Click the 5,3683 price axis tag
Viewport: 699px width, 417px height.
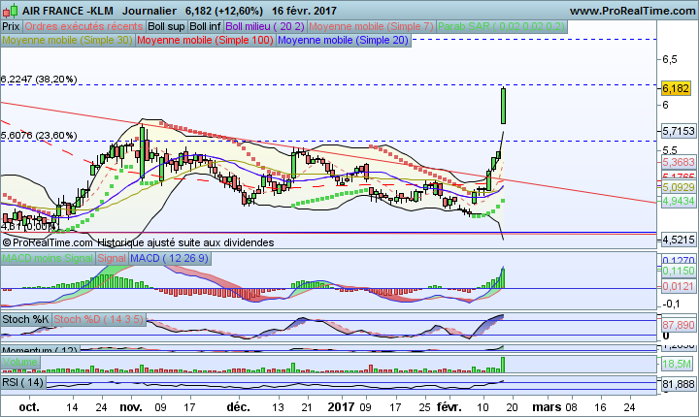click(x=679, y=162)
